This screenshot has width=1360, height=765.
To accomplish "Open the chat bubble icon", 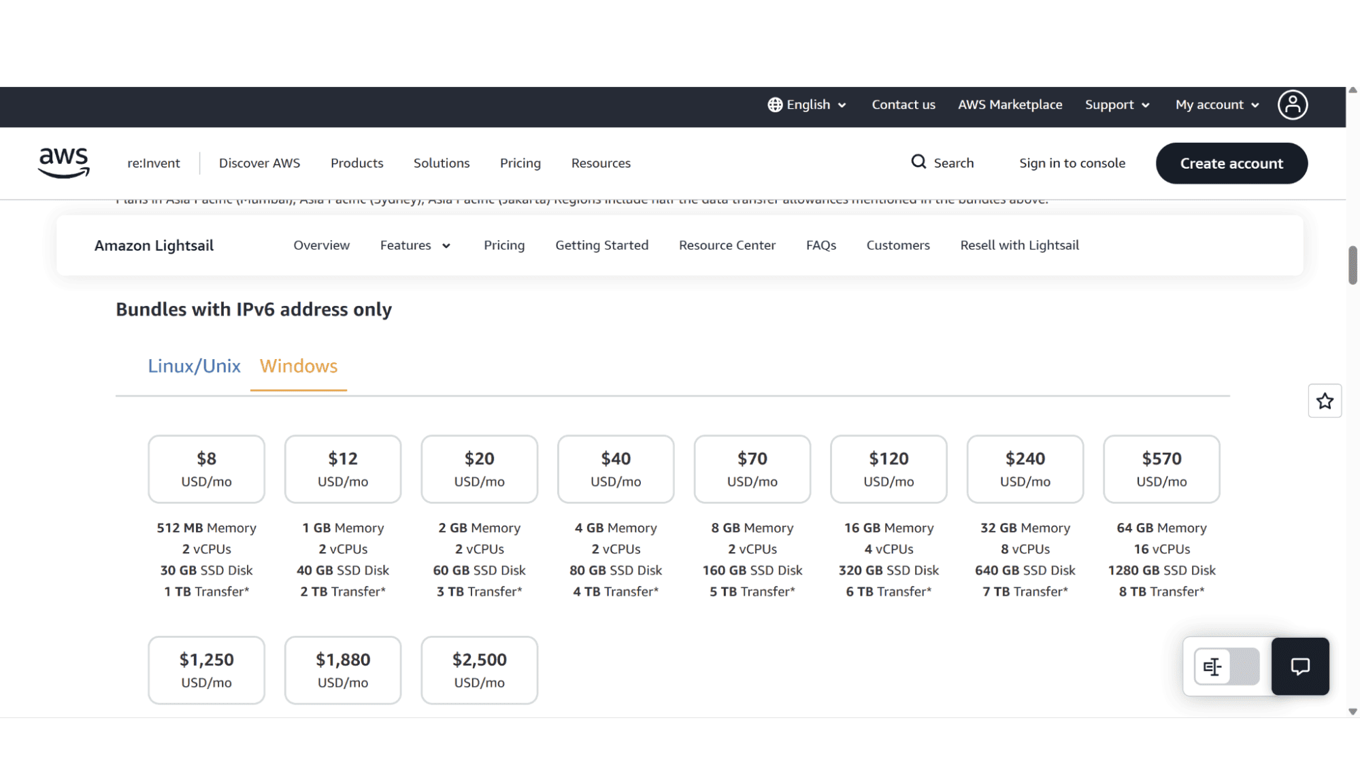I will click(1299, 666).
